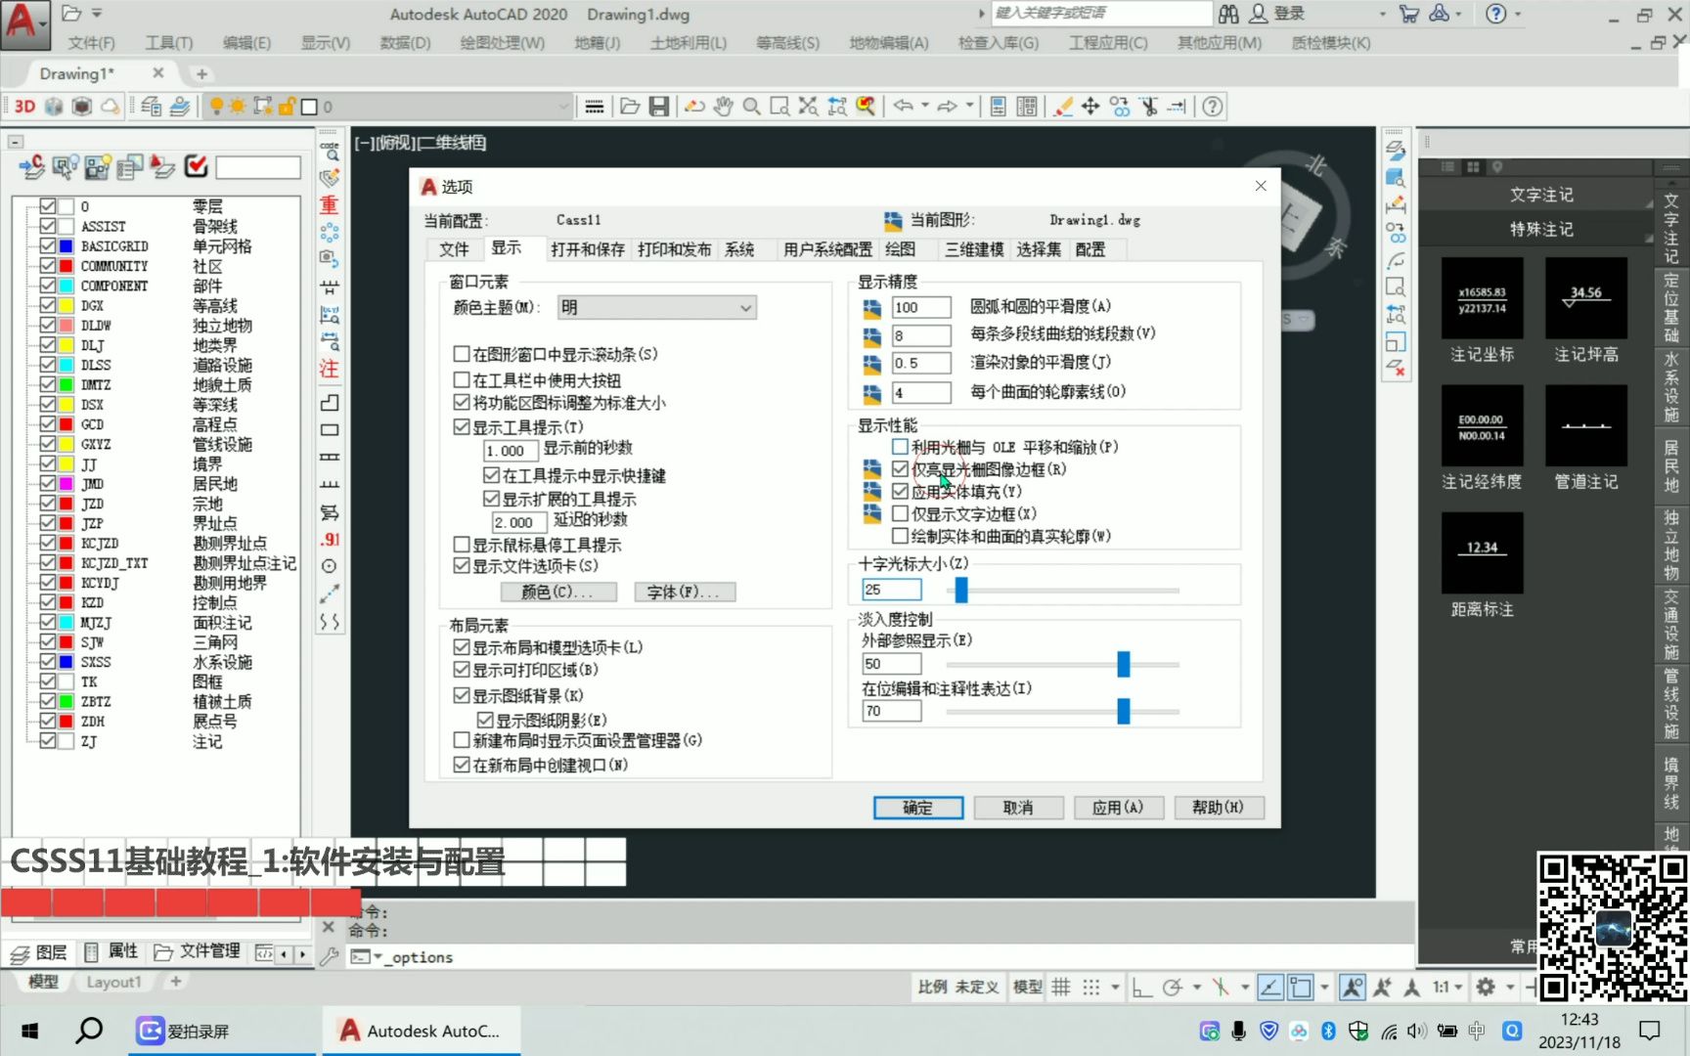The image size is (1690, 1056).
Task: Toggle visibility checkbox for DGX layer
Action: point(49,305)
